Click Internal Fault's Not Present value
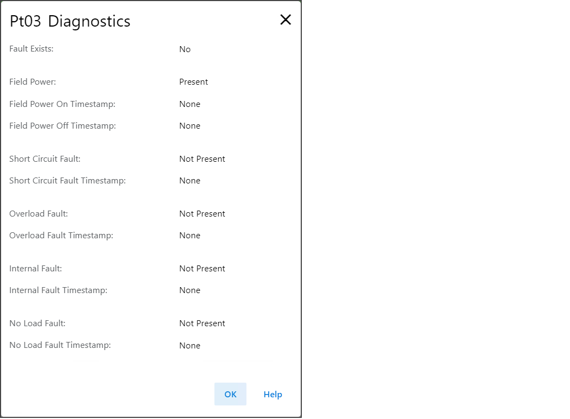 [202, 269]
